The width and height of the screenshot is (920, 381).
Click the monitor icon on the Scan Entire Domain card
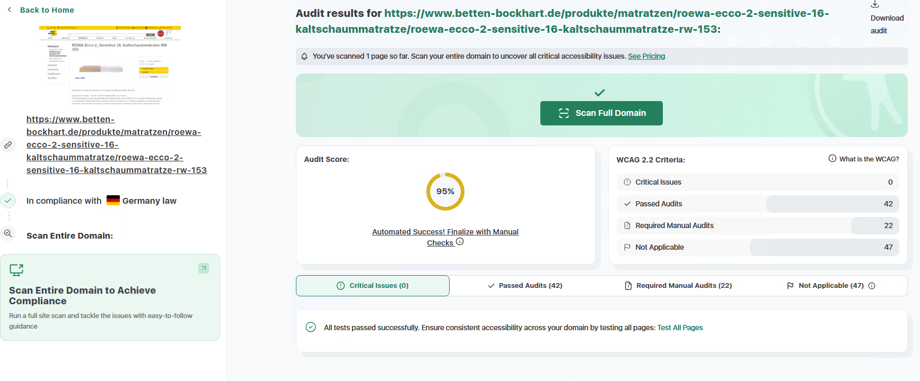[16, 270]
